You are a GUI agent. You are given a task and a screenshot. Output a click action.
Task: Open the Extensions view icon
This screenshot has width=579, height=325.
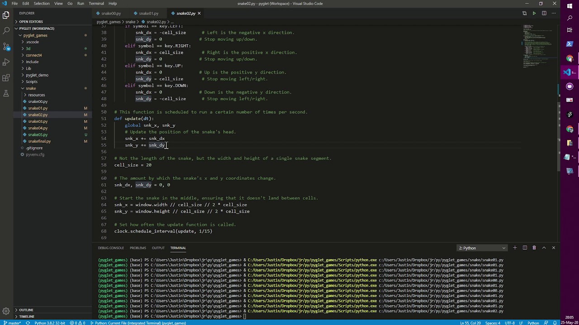pyautogui.click(x=6, y=78)
